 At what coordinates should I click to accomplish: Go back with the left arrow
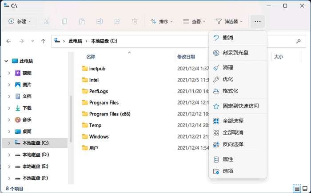pos(8,41)
